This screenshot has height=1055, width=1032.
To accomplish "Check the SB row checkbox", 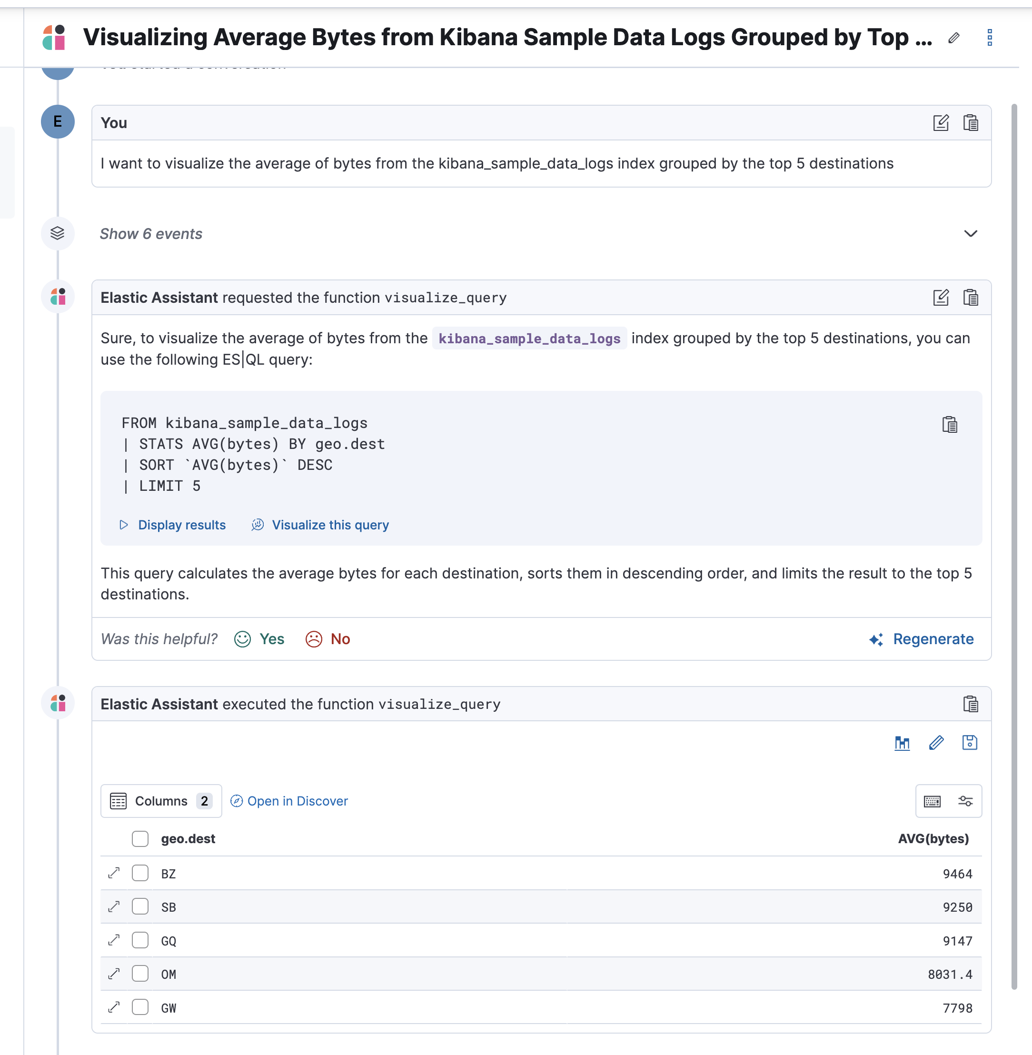I will (x=140, y=906).
